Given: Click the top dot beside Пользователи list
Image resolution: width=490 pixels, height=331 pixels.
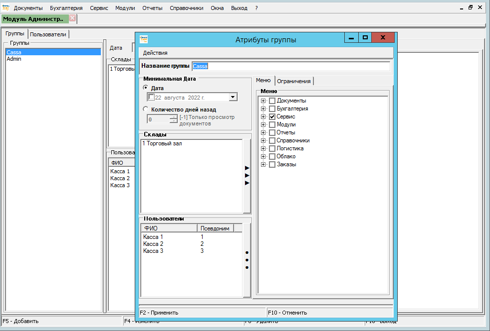Looking at the screenshot, I should click(x=247, y=252).
